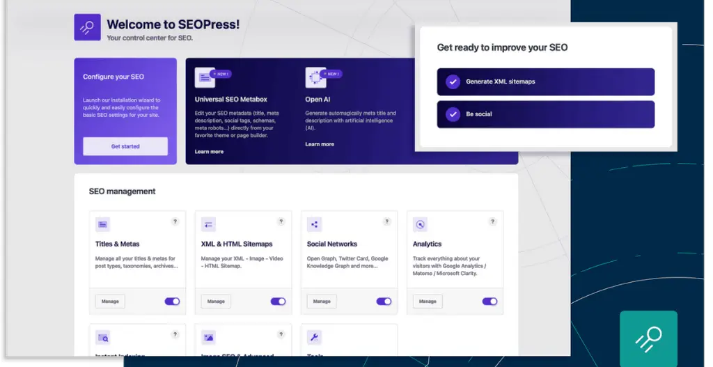The width and height of the screenshot is (713, 367).
Task: Click the Social Networks share icon
Action: [315, 224]
